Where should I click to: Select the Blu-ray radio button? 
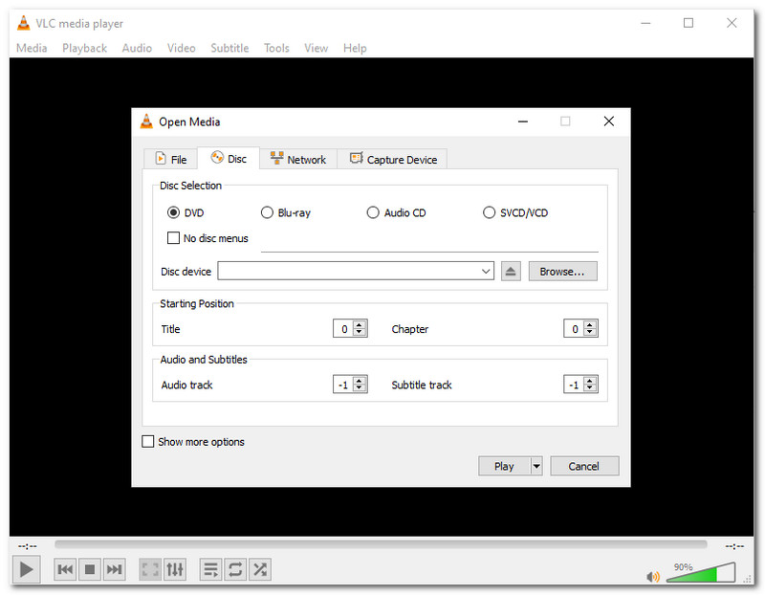point(268,213)
